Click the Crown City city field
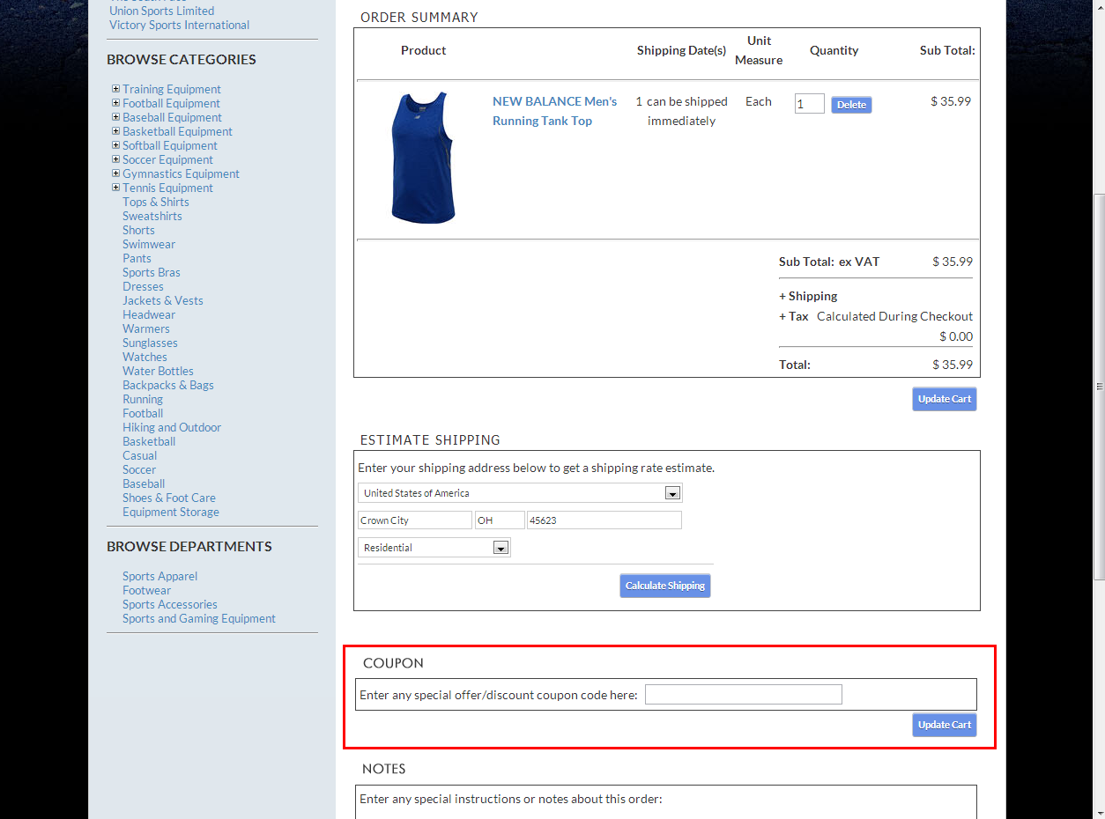 (414, 520)
